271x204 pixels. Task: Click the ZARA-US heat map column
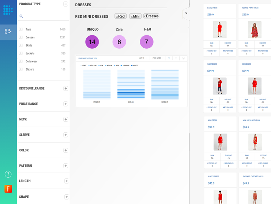[131, 84]
